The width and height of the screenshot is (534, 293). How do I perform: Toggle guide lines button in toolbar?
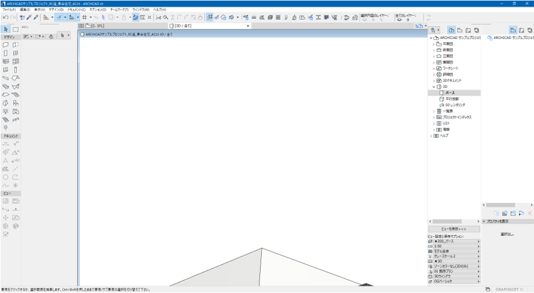click(x=59, y=17)
